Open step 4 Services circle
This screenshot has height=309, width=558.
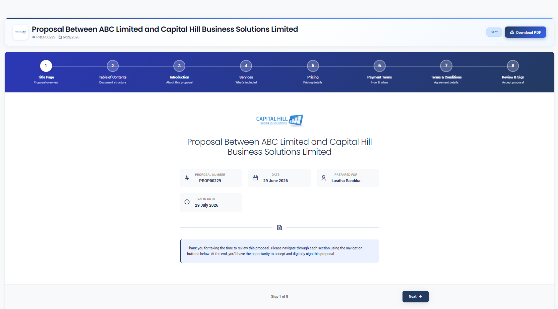246,66
